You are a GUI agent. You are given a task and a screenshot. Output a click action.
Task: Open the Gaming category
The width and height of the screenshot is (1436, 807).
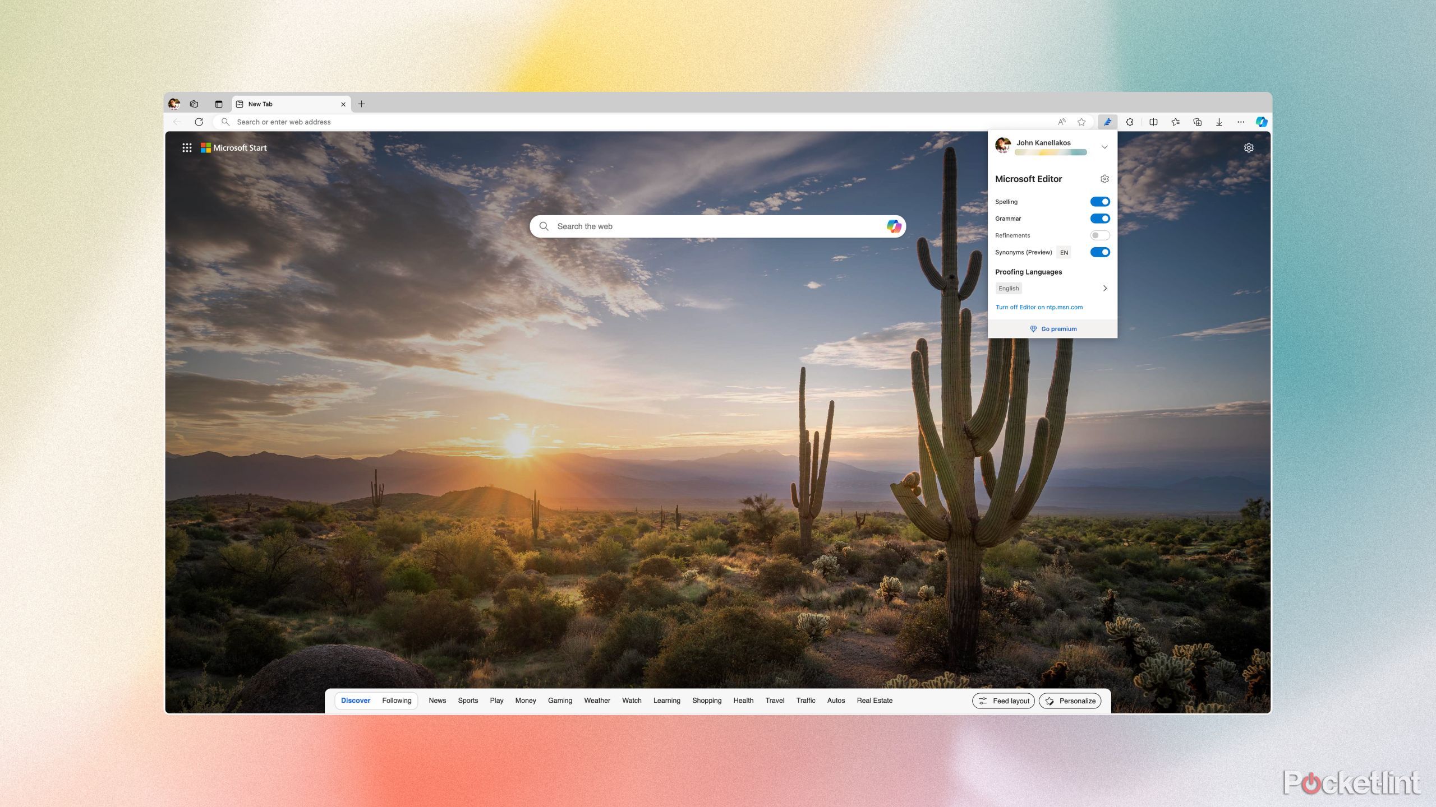click(x=560, y=701)
